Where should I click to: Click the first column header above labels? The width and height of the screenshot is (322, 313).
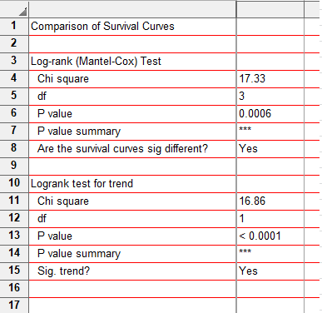click(132, 9)
